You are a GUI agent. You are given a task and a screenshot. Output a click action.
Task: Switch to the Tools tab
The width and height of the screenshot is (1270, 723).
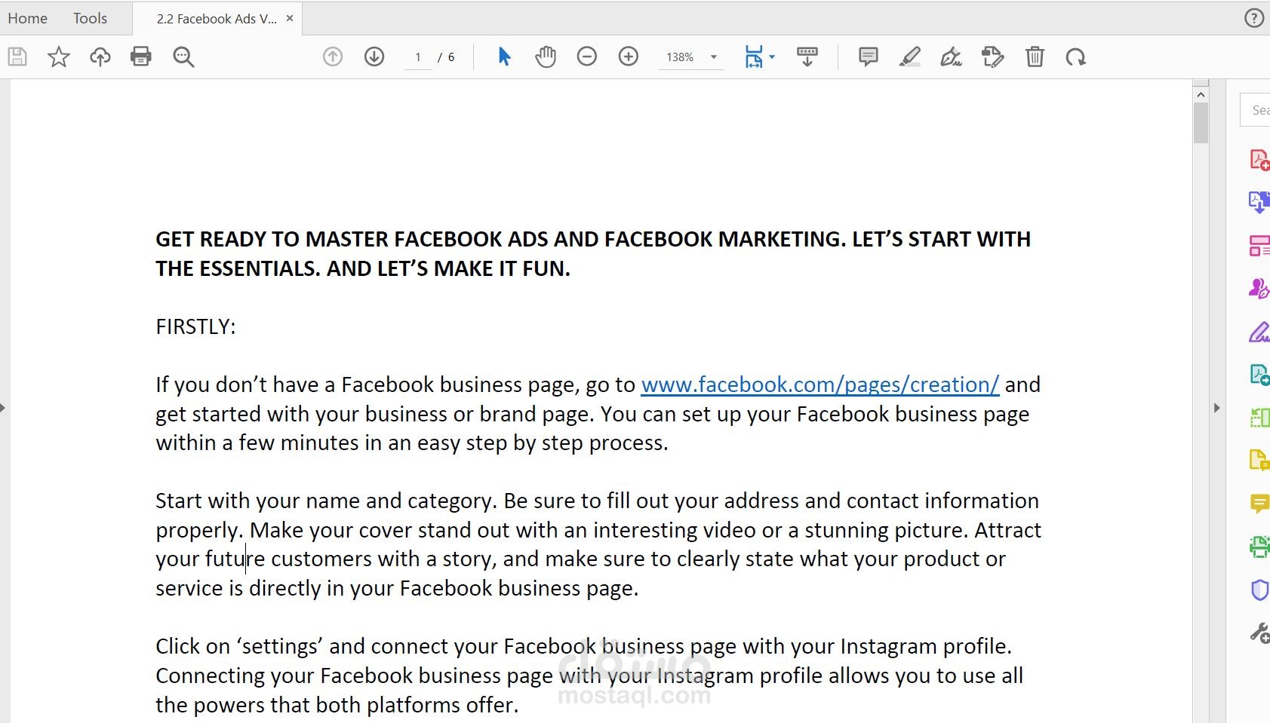click(90, 18)
